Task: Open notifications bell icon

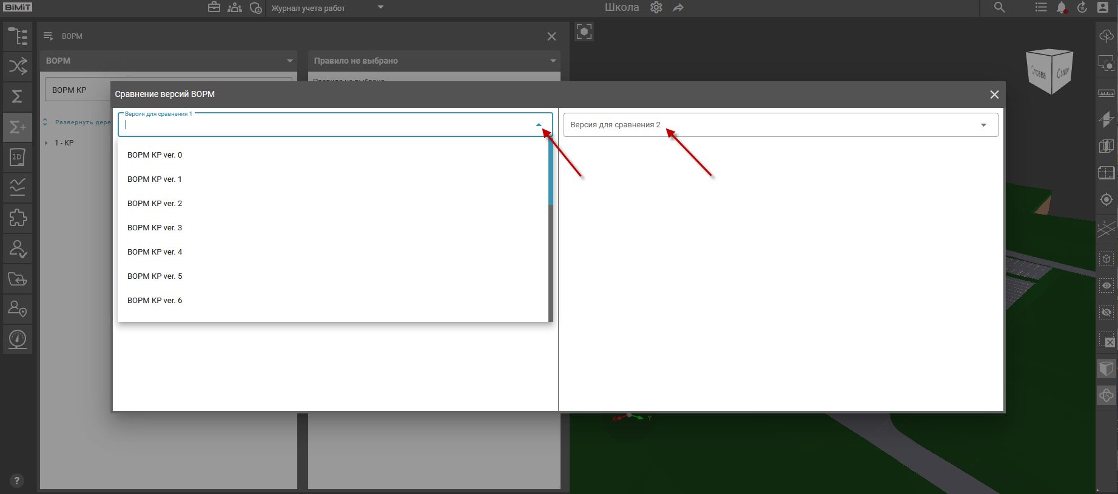Action: [1062, 8]
